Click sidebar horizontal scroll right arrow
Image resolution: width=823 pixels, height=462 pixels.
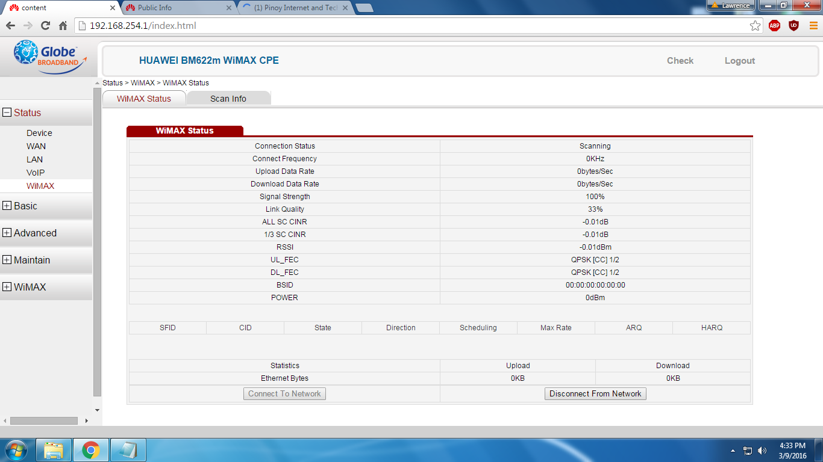[87, 420]
